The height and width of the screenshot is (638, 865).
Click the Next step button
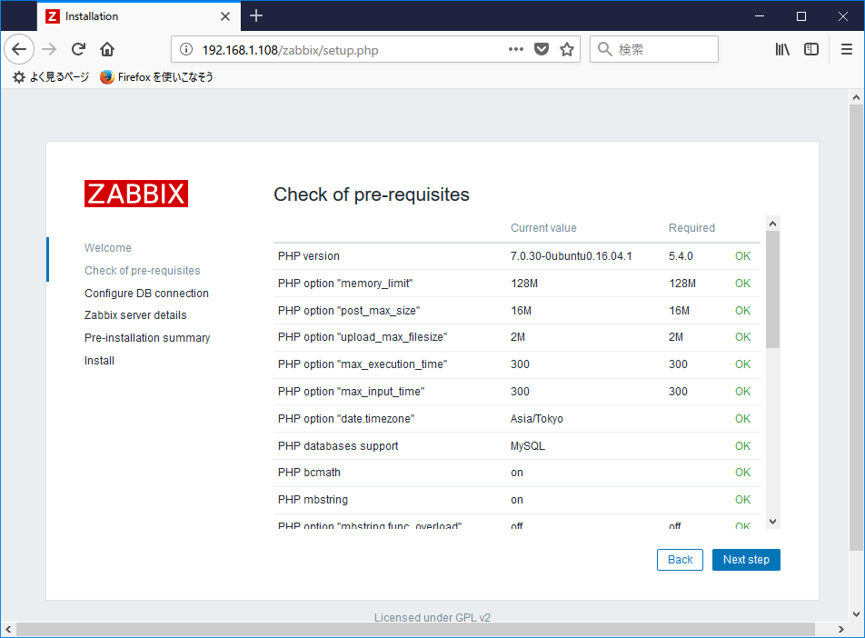(746, 559)
